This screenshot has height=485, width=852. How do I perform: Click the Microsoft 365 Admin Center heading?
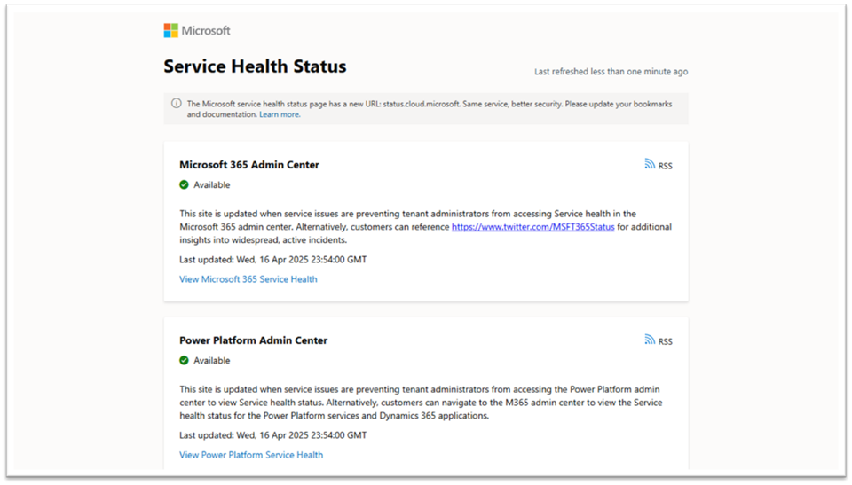[x=249, y=165]
